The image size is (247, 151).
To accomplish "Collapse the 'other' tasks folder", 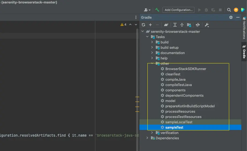I will tap(152, 63).
